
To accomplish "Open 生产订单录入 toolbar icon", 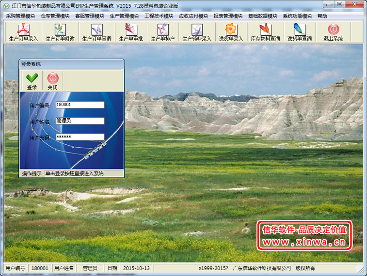I will point(23,32).
